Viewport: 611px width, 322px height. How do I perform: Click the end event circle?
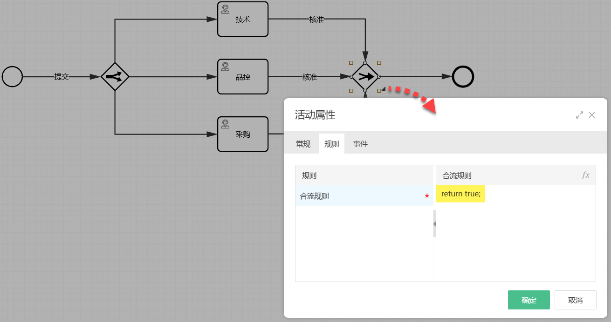[x=463, y=76]
